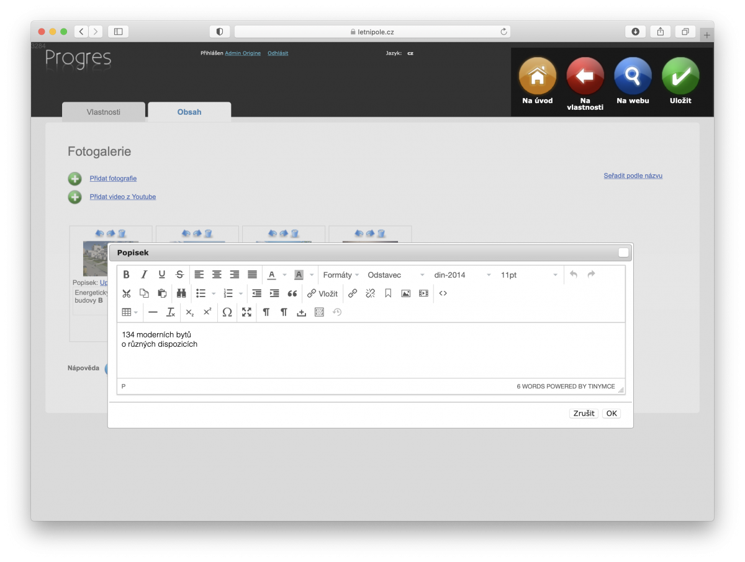Viewport: 745px width, 562px height.
Task: Undo the last edit
Action: [575, 274]
